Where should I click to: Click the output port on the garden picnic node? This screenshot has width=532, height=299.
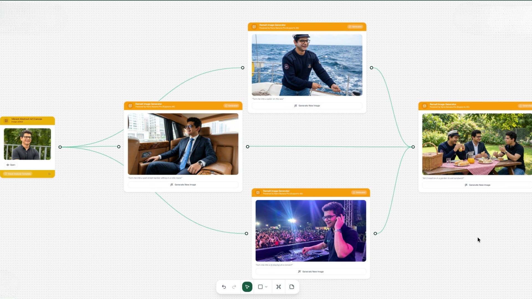point(413,147)
